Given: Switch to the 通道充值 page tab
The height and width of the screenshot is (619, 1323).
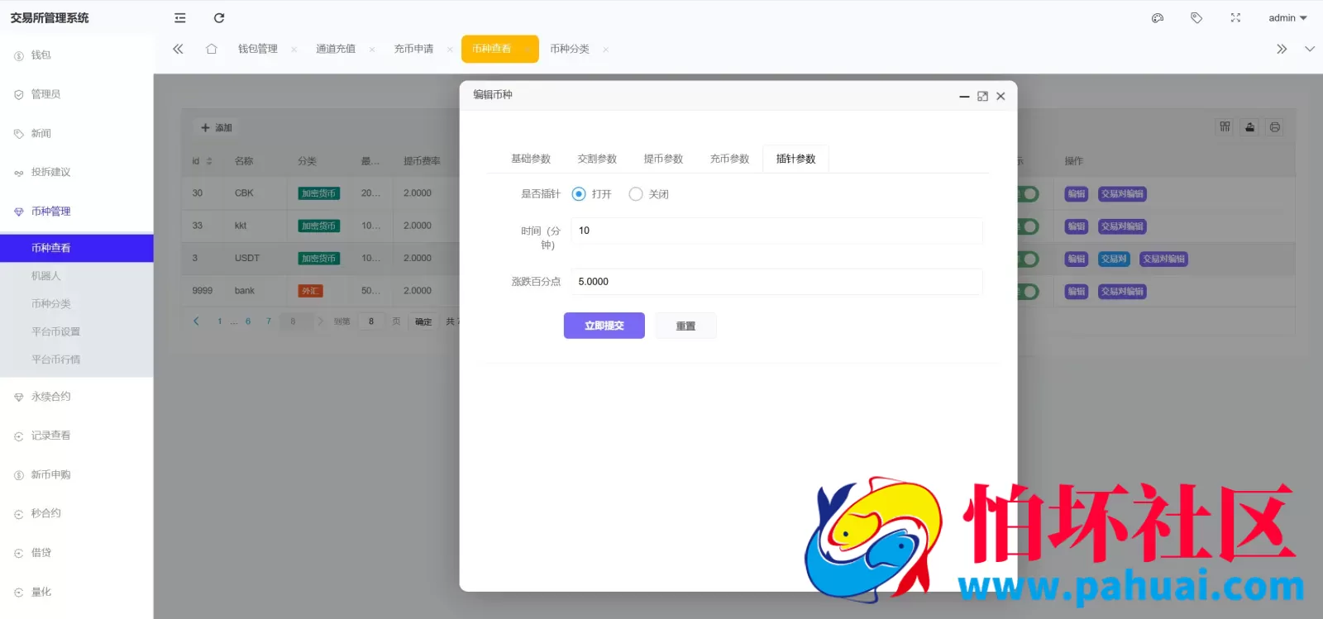Looking at the screenshot, I should [x=336, y=49].
